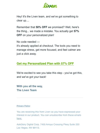Viewport: 100px width, 133px height.
Task: Click the 'Las Vegas, NV 89113.' text
Action: click(28, 128)
